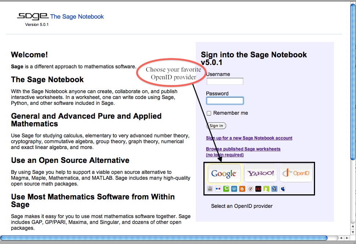
Task: Pick the OpenID logo provider button
Action: coord(296,173)
